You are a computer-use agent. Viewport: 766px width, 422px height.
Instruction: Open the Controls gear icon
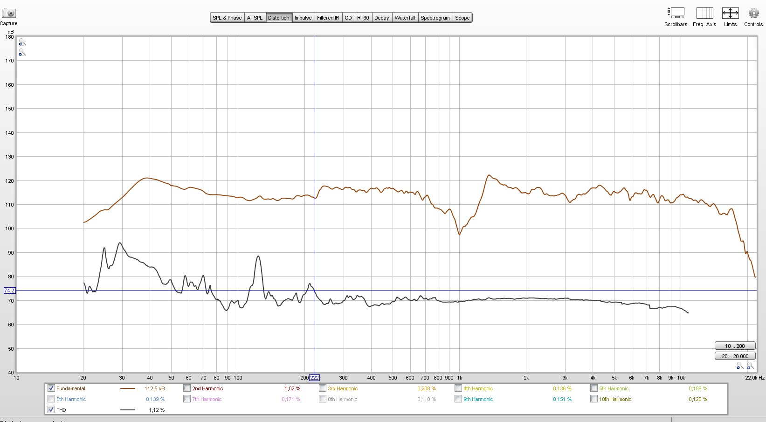pos(753,13)
